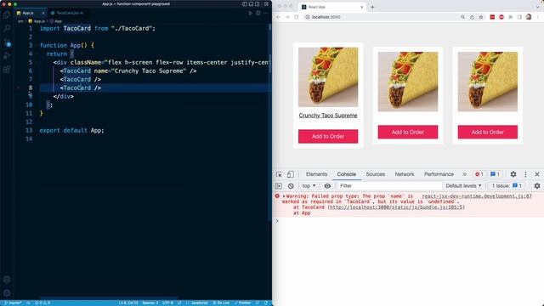Image resolution: width=544 pixels, height=306 pixels.
Task: Open the Explorer icon in VS Code activity bar
Action: click(x=7, y=14)
